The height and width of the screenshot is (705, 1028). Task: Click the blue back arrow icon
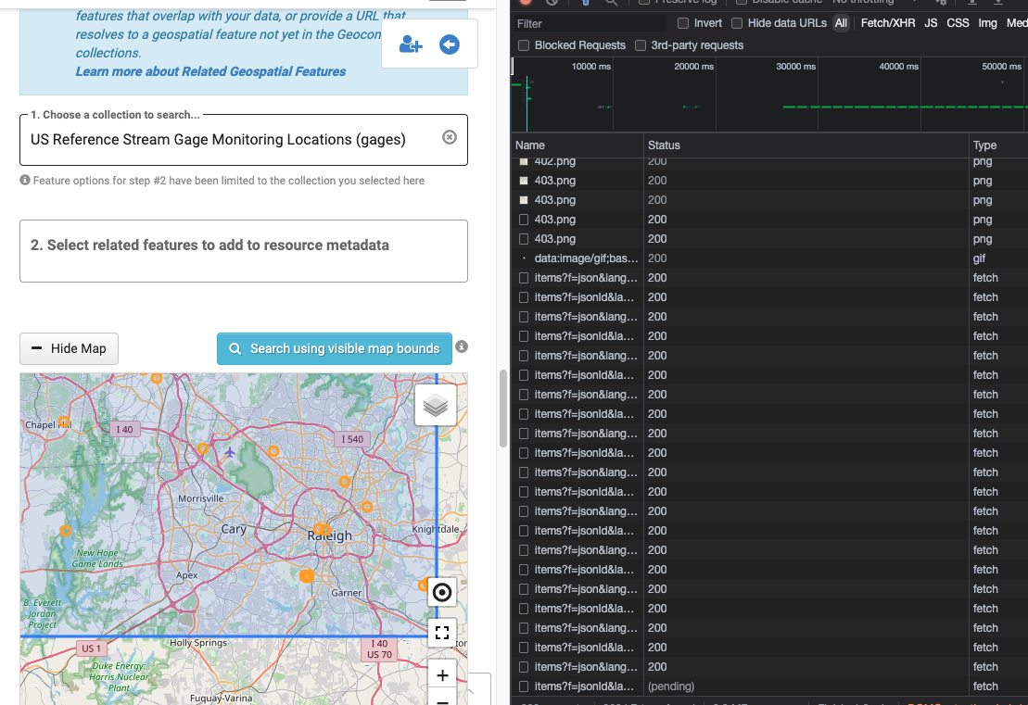(x=449, y=44)
